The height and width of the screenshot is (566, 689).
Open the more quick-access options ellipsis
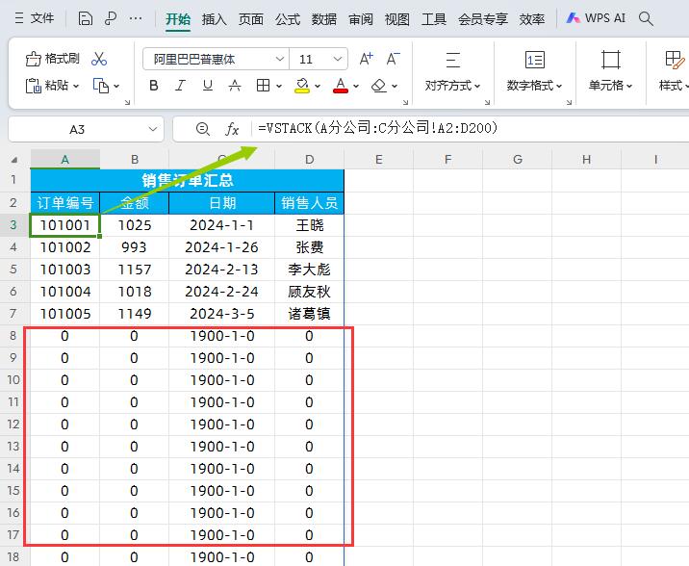tap(136, 18)
